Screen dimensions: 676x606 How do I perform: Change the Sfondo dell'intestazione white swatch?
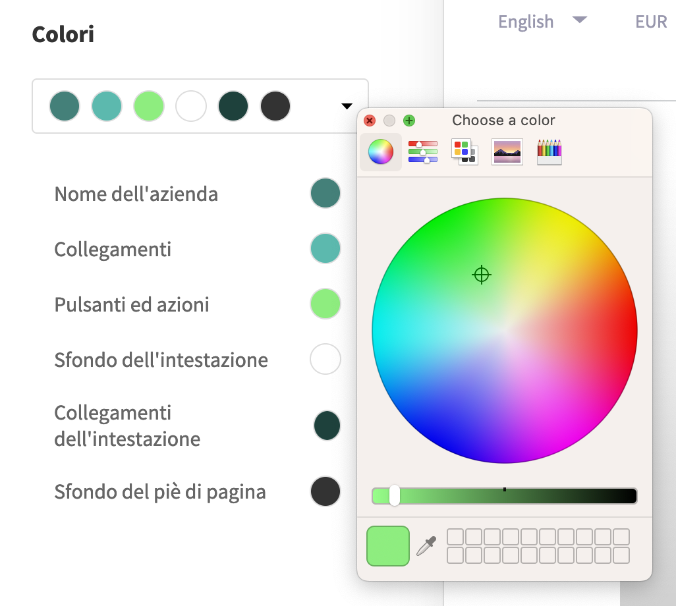325,360
